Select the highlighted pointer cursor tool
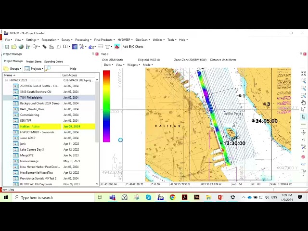 pyautogui.click(x=304, y=117)
